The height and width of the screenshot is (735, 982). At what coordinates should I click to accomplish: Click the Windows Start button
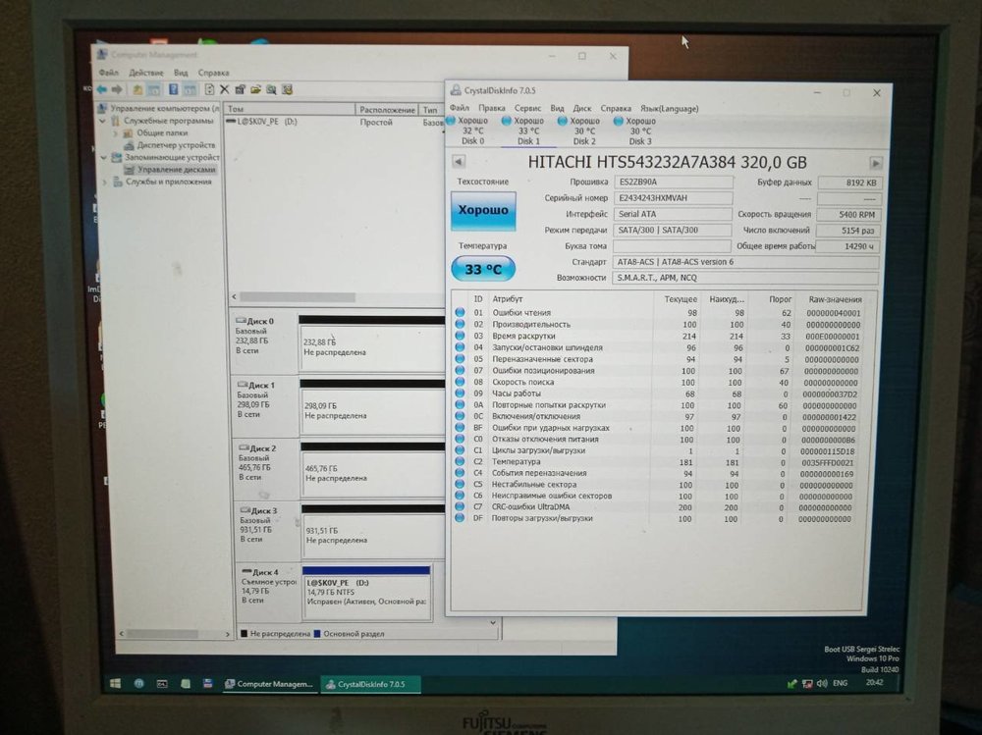(x=115, y=683)
